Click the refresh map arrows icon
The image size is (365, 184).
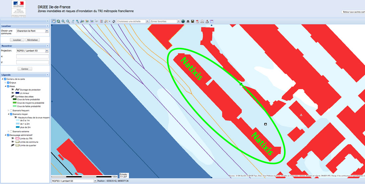(113, 21)
